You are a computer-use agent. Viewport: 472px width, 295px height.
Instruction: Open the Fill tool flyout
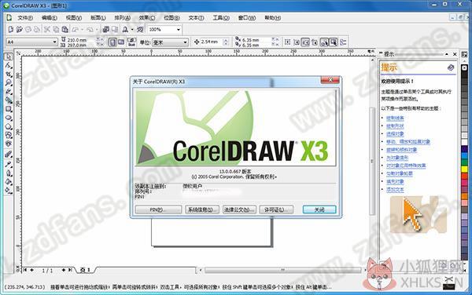click(x=9, y=182)
